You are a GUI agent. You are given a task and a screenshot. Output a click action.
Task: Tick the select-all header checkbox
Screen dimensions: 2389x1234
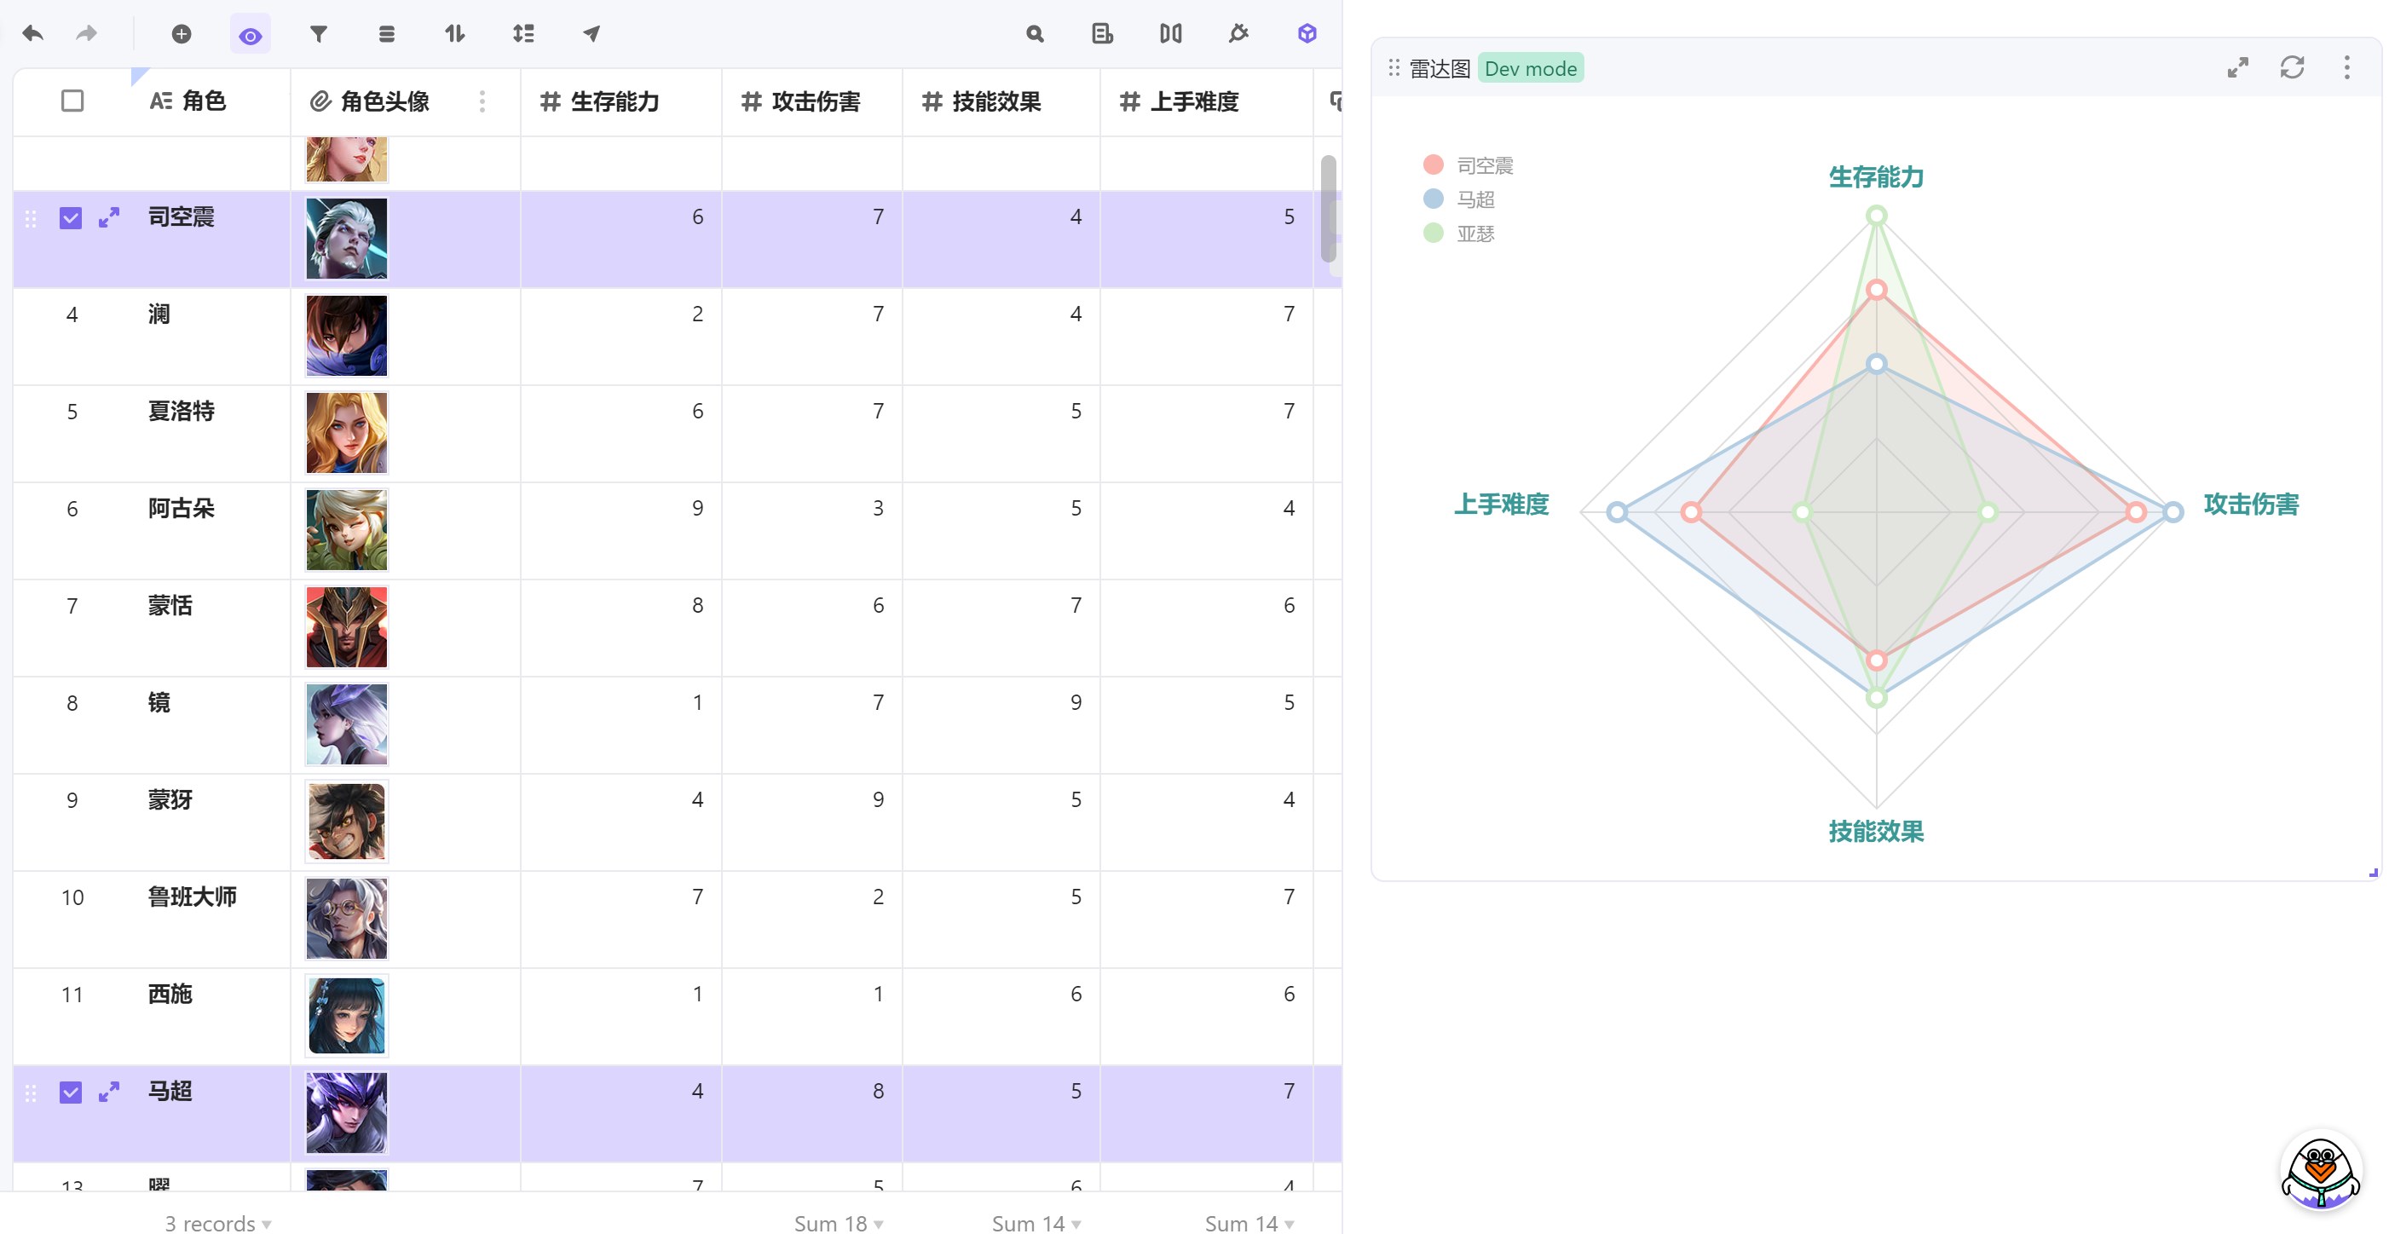(72, 101)
